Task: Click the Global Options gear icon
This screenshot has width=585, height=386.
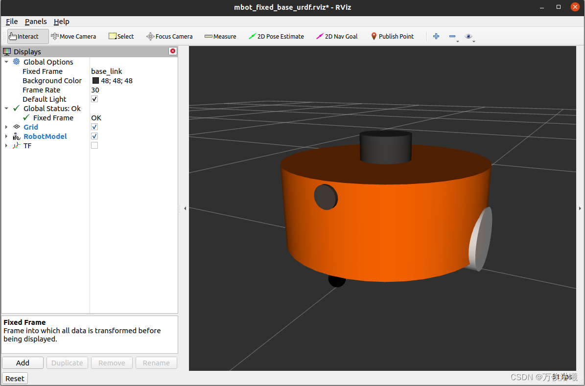Action: tap(17, 62)
